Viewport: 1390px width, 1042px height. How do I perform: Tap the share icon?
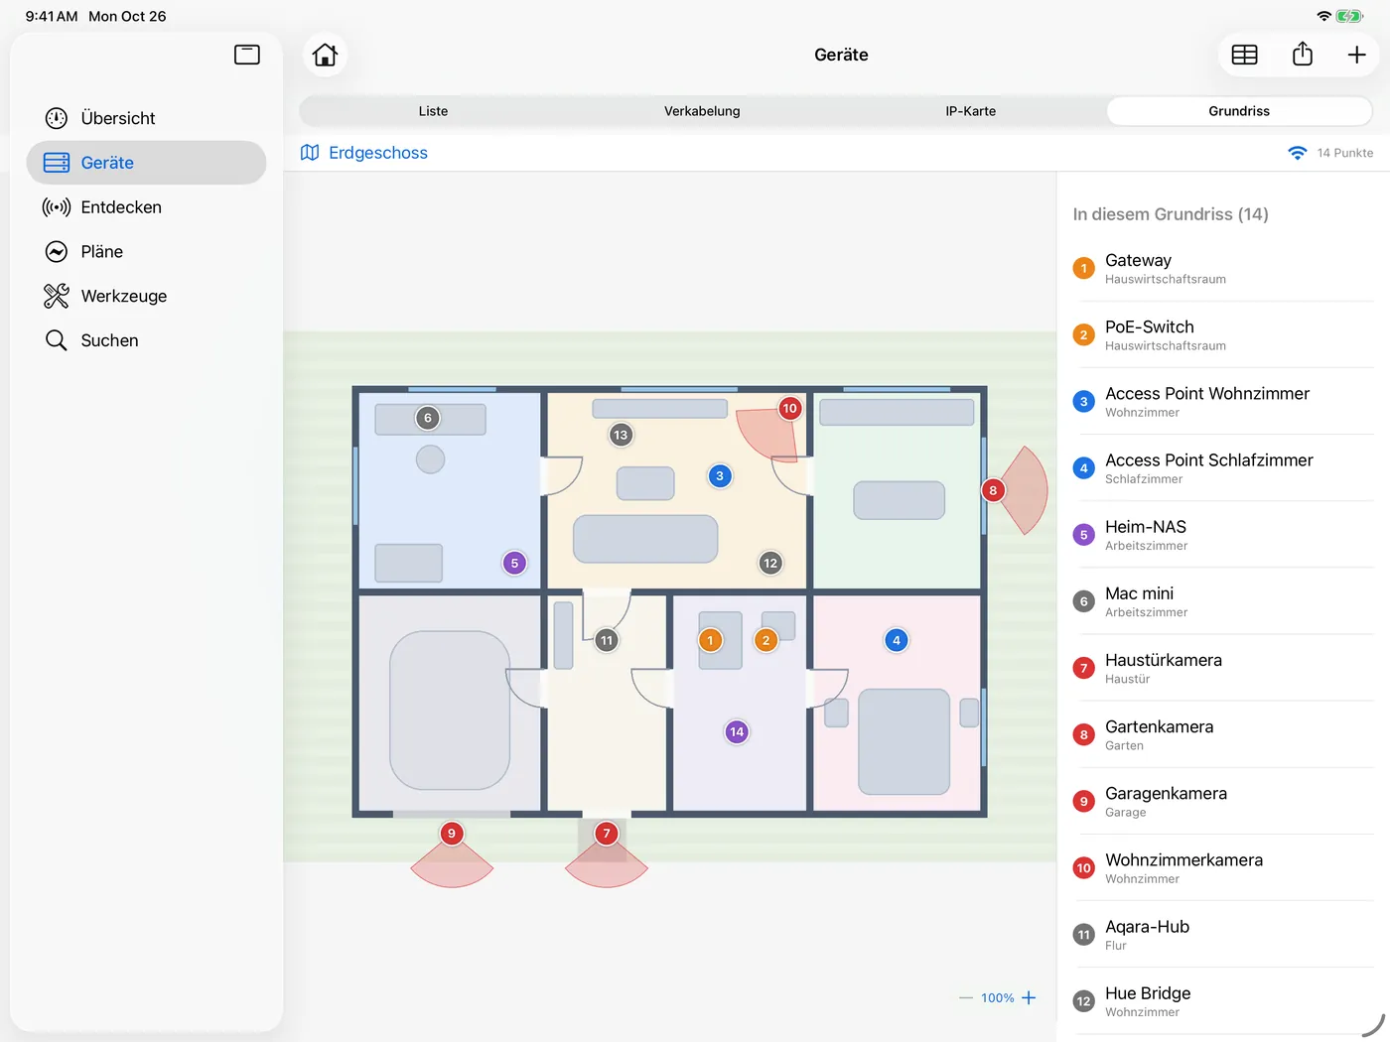(x=1303, y=55)
